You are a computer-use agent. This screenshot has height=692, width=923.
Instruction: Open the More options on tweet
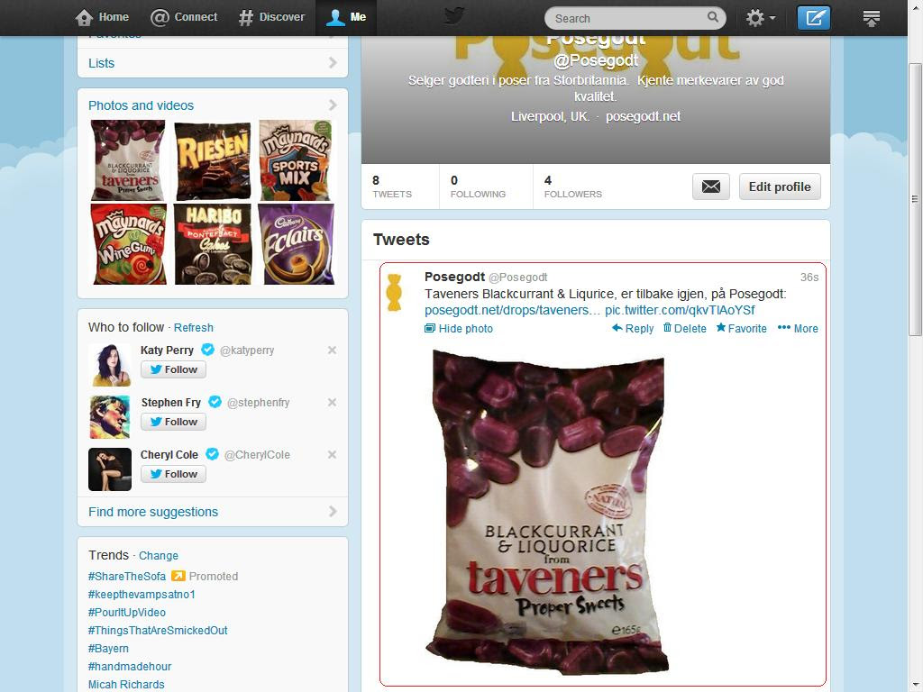(798, 328)
